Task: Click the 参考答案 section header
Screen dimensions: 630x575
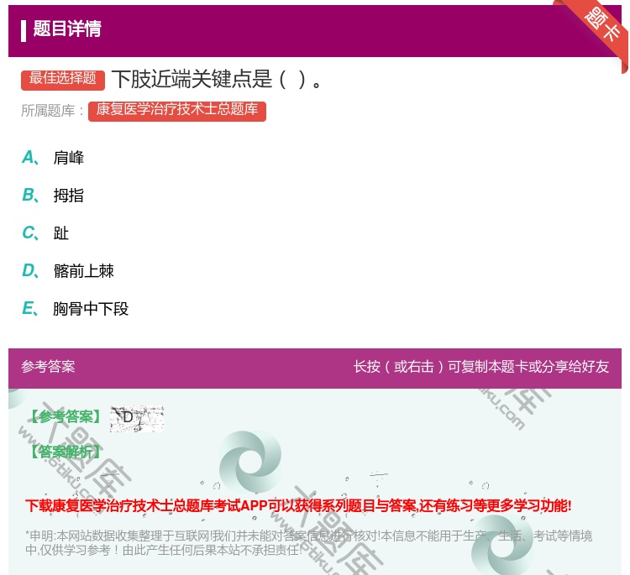Action: click(48, 367)
